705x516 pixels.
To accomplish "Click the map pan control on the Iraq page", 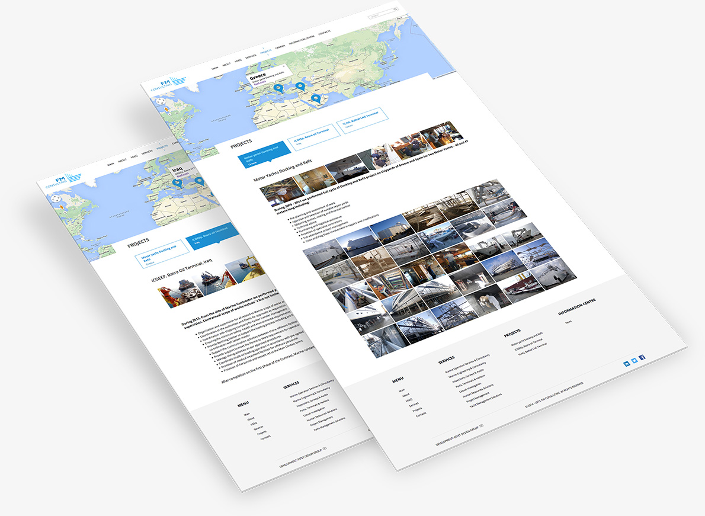I will pyautogui.click(x=56, y=198).
